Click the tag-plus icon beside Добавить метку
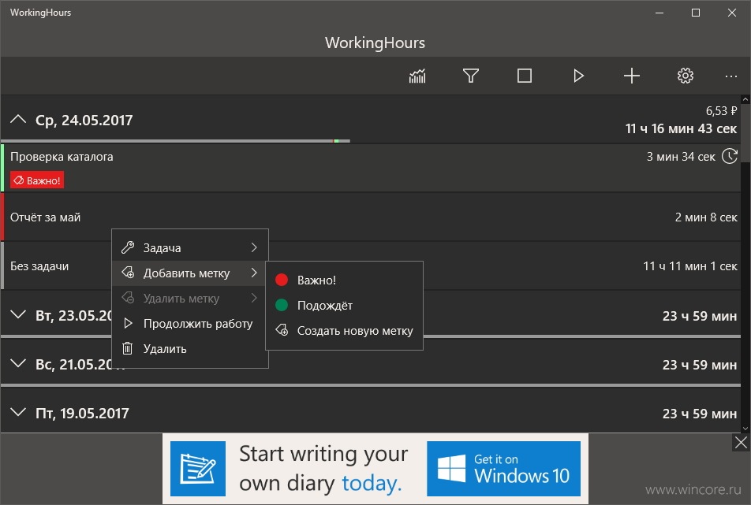 [128, 273]
